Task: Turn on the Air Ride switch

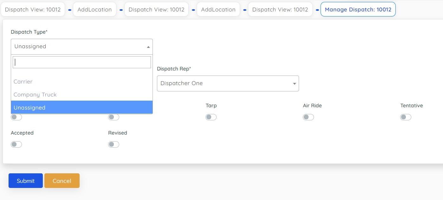Action: pyautogui.click(x=308, y=117)
